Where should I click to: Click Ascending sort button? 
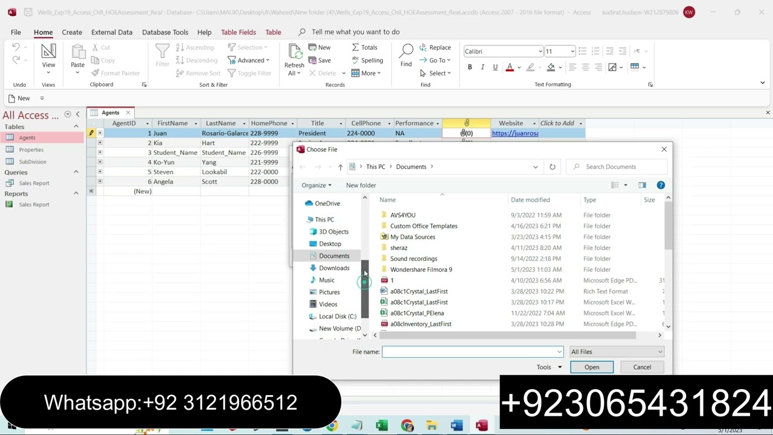pos(195,47)
